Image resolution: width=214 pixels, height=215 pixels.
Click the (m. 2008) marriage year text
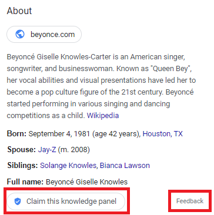74,150
